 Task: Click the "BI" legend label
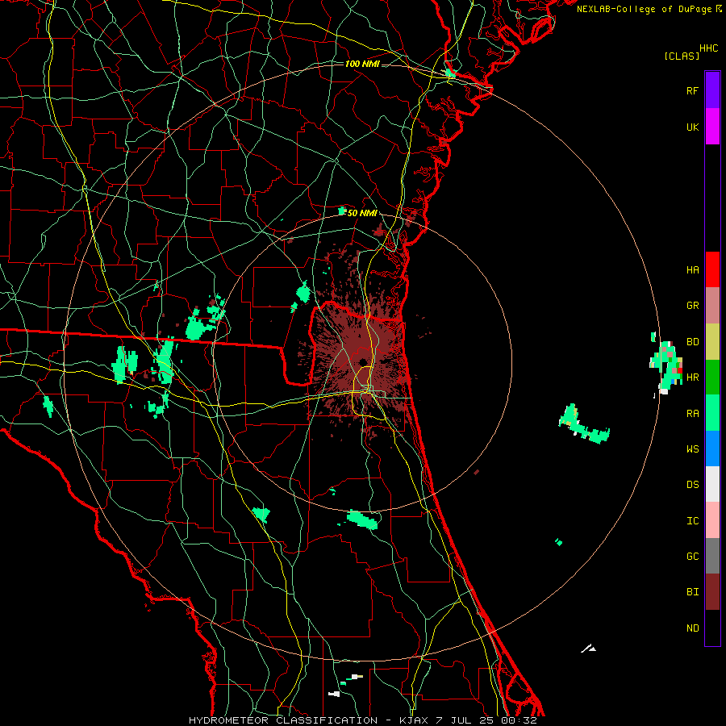click(692, 592)
